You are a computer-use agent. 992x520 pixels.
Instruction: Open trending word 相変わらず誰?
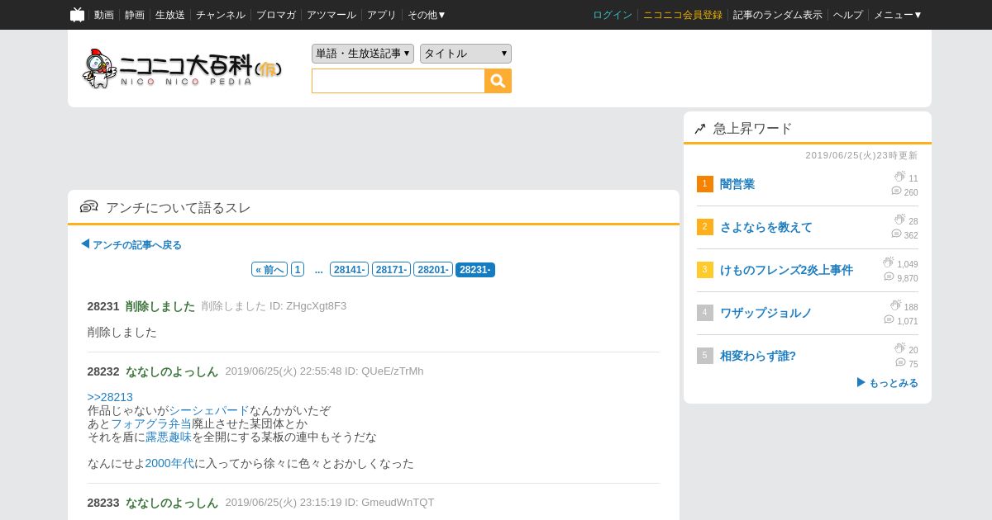758,356
